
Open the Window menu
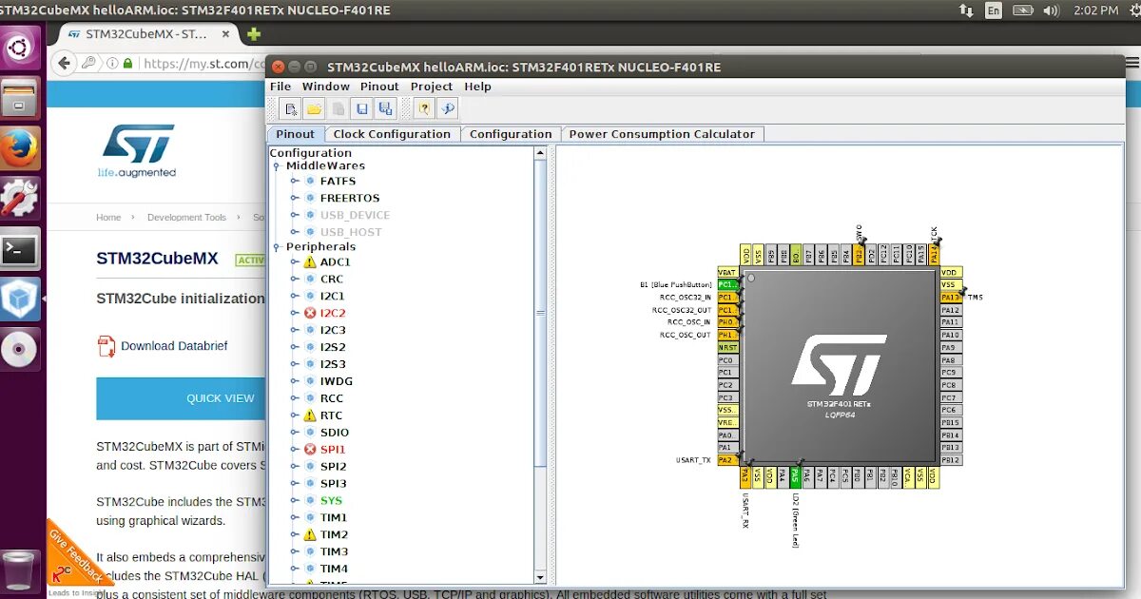pyautogui.click(x=326, y=87)
